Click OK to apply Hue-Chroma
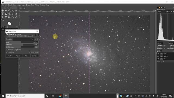The image size is (174, 98). click(26, 56)
